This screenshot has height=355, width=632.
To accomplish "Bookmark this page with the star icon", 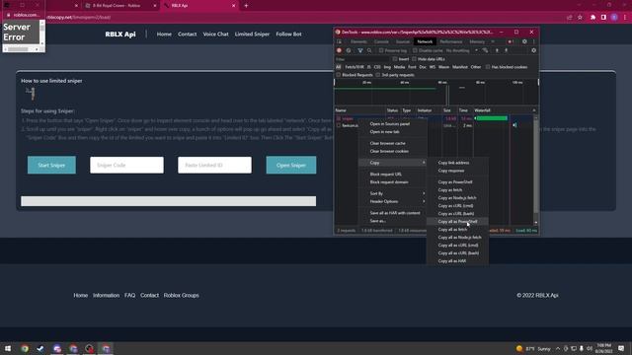I will tap(580, 18).
